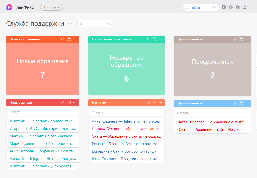
Task: Open Ольга task in Просроченные list
Action: [x=213, y=130]
